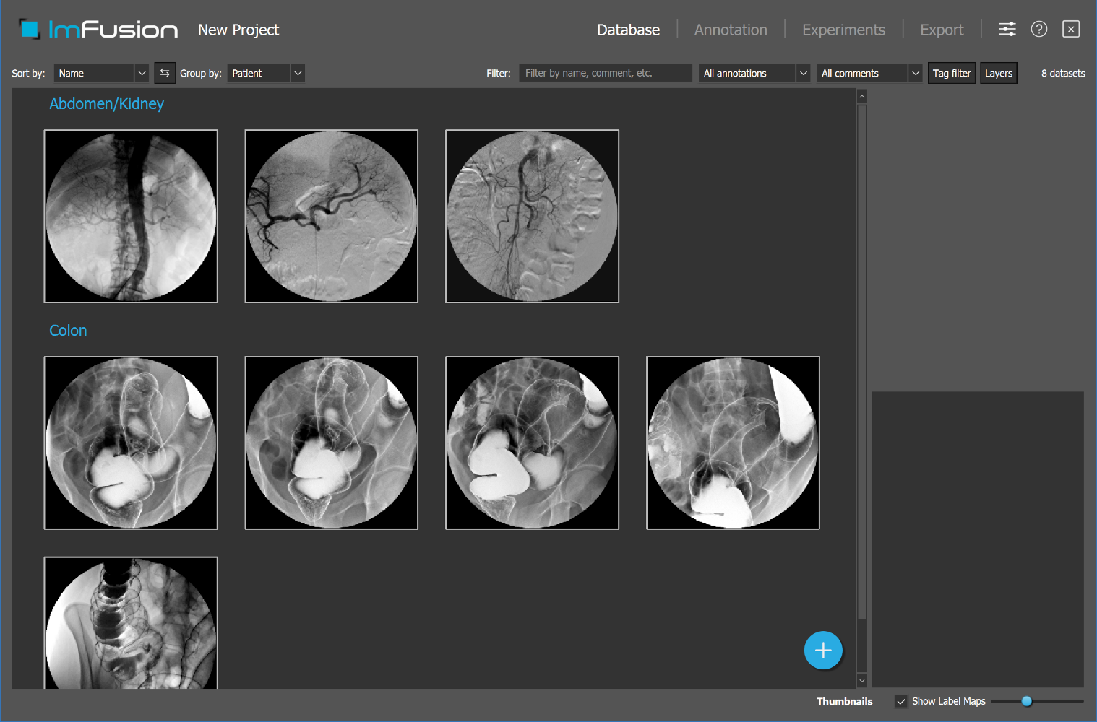Select the second Colon thumbnail

(x=332, y=443)
